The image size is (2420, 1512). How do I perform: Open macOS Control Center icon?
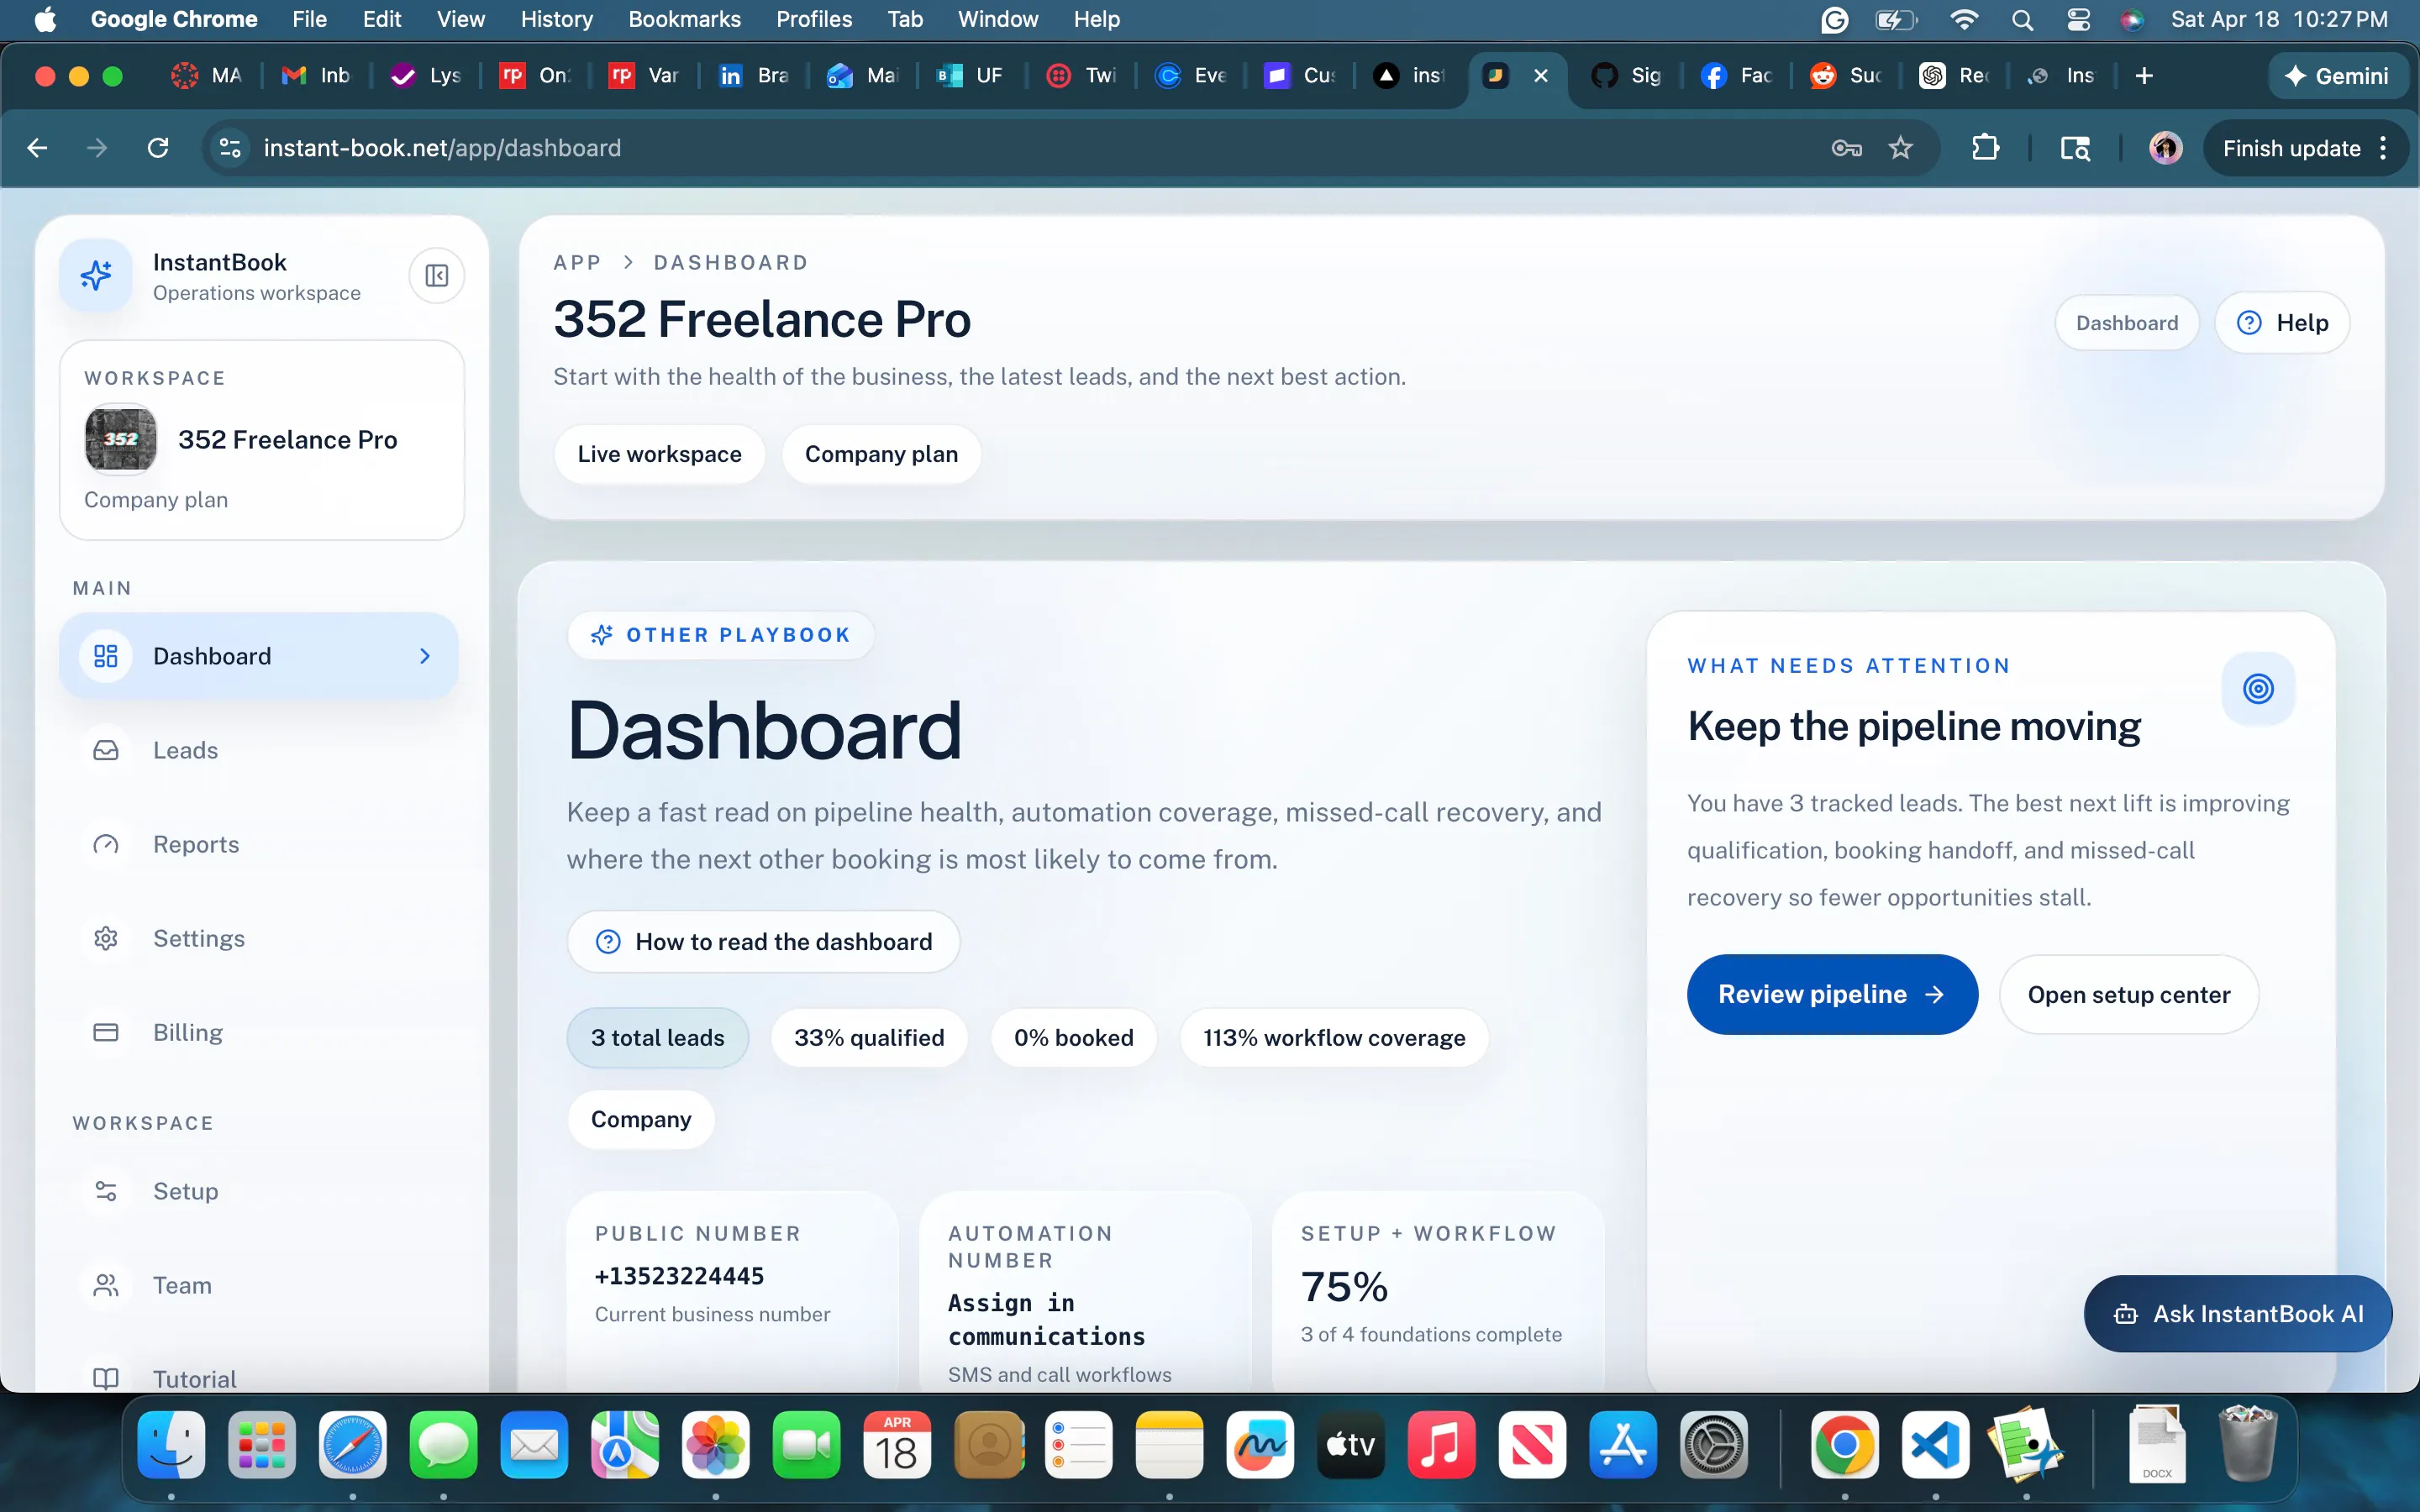click(x=2078, y=19)
